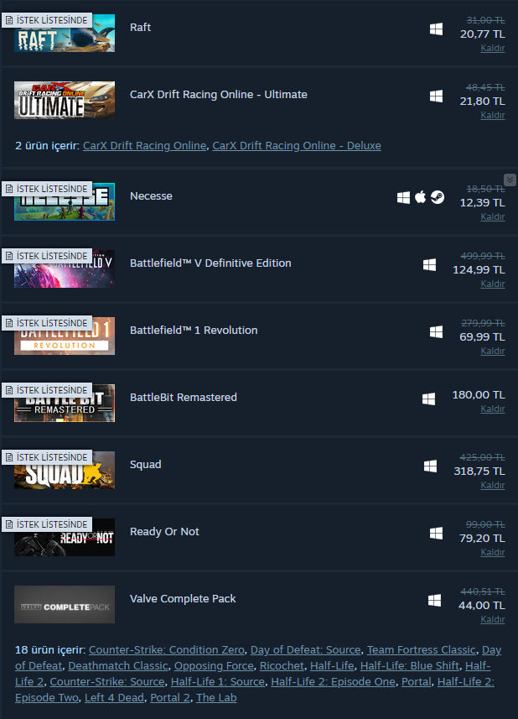Click the CarX Drift Racing Ultimate thumbnail
This screenshot has width=518, height=719.
tap(65, 100)
